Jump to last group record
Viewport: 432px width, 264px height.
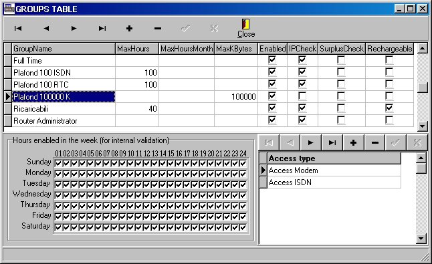(x=102, y=28)
